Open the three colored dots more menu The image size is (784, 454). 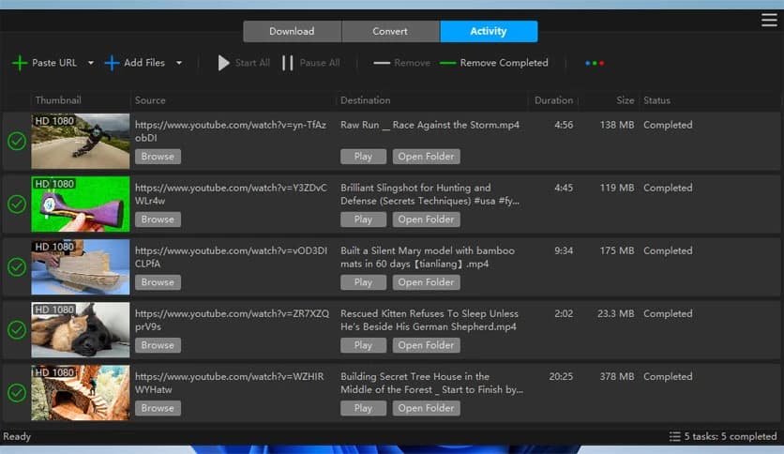595,63
